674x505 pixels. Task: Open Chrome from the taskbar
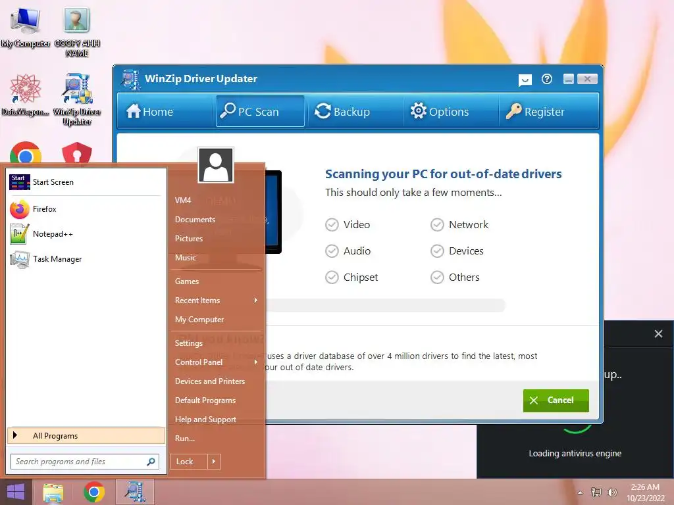point(94,492)
